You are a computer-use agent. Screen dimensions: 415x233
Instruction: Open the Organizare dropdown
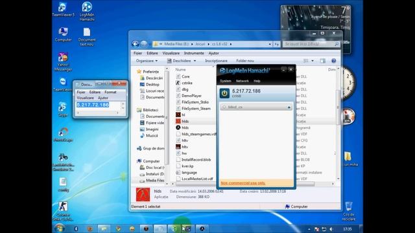click(x=147, y=61)
